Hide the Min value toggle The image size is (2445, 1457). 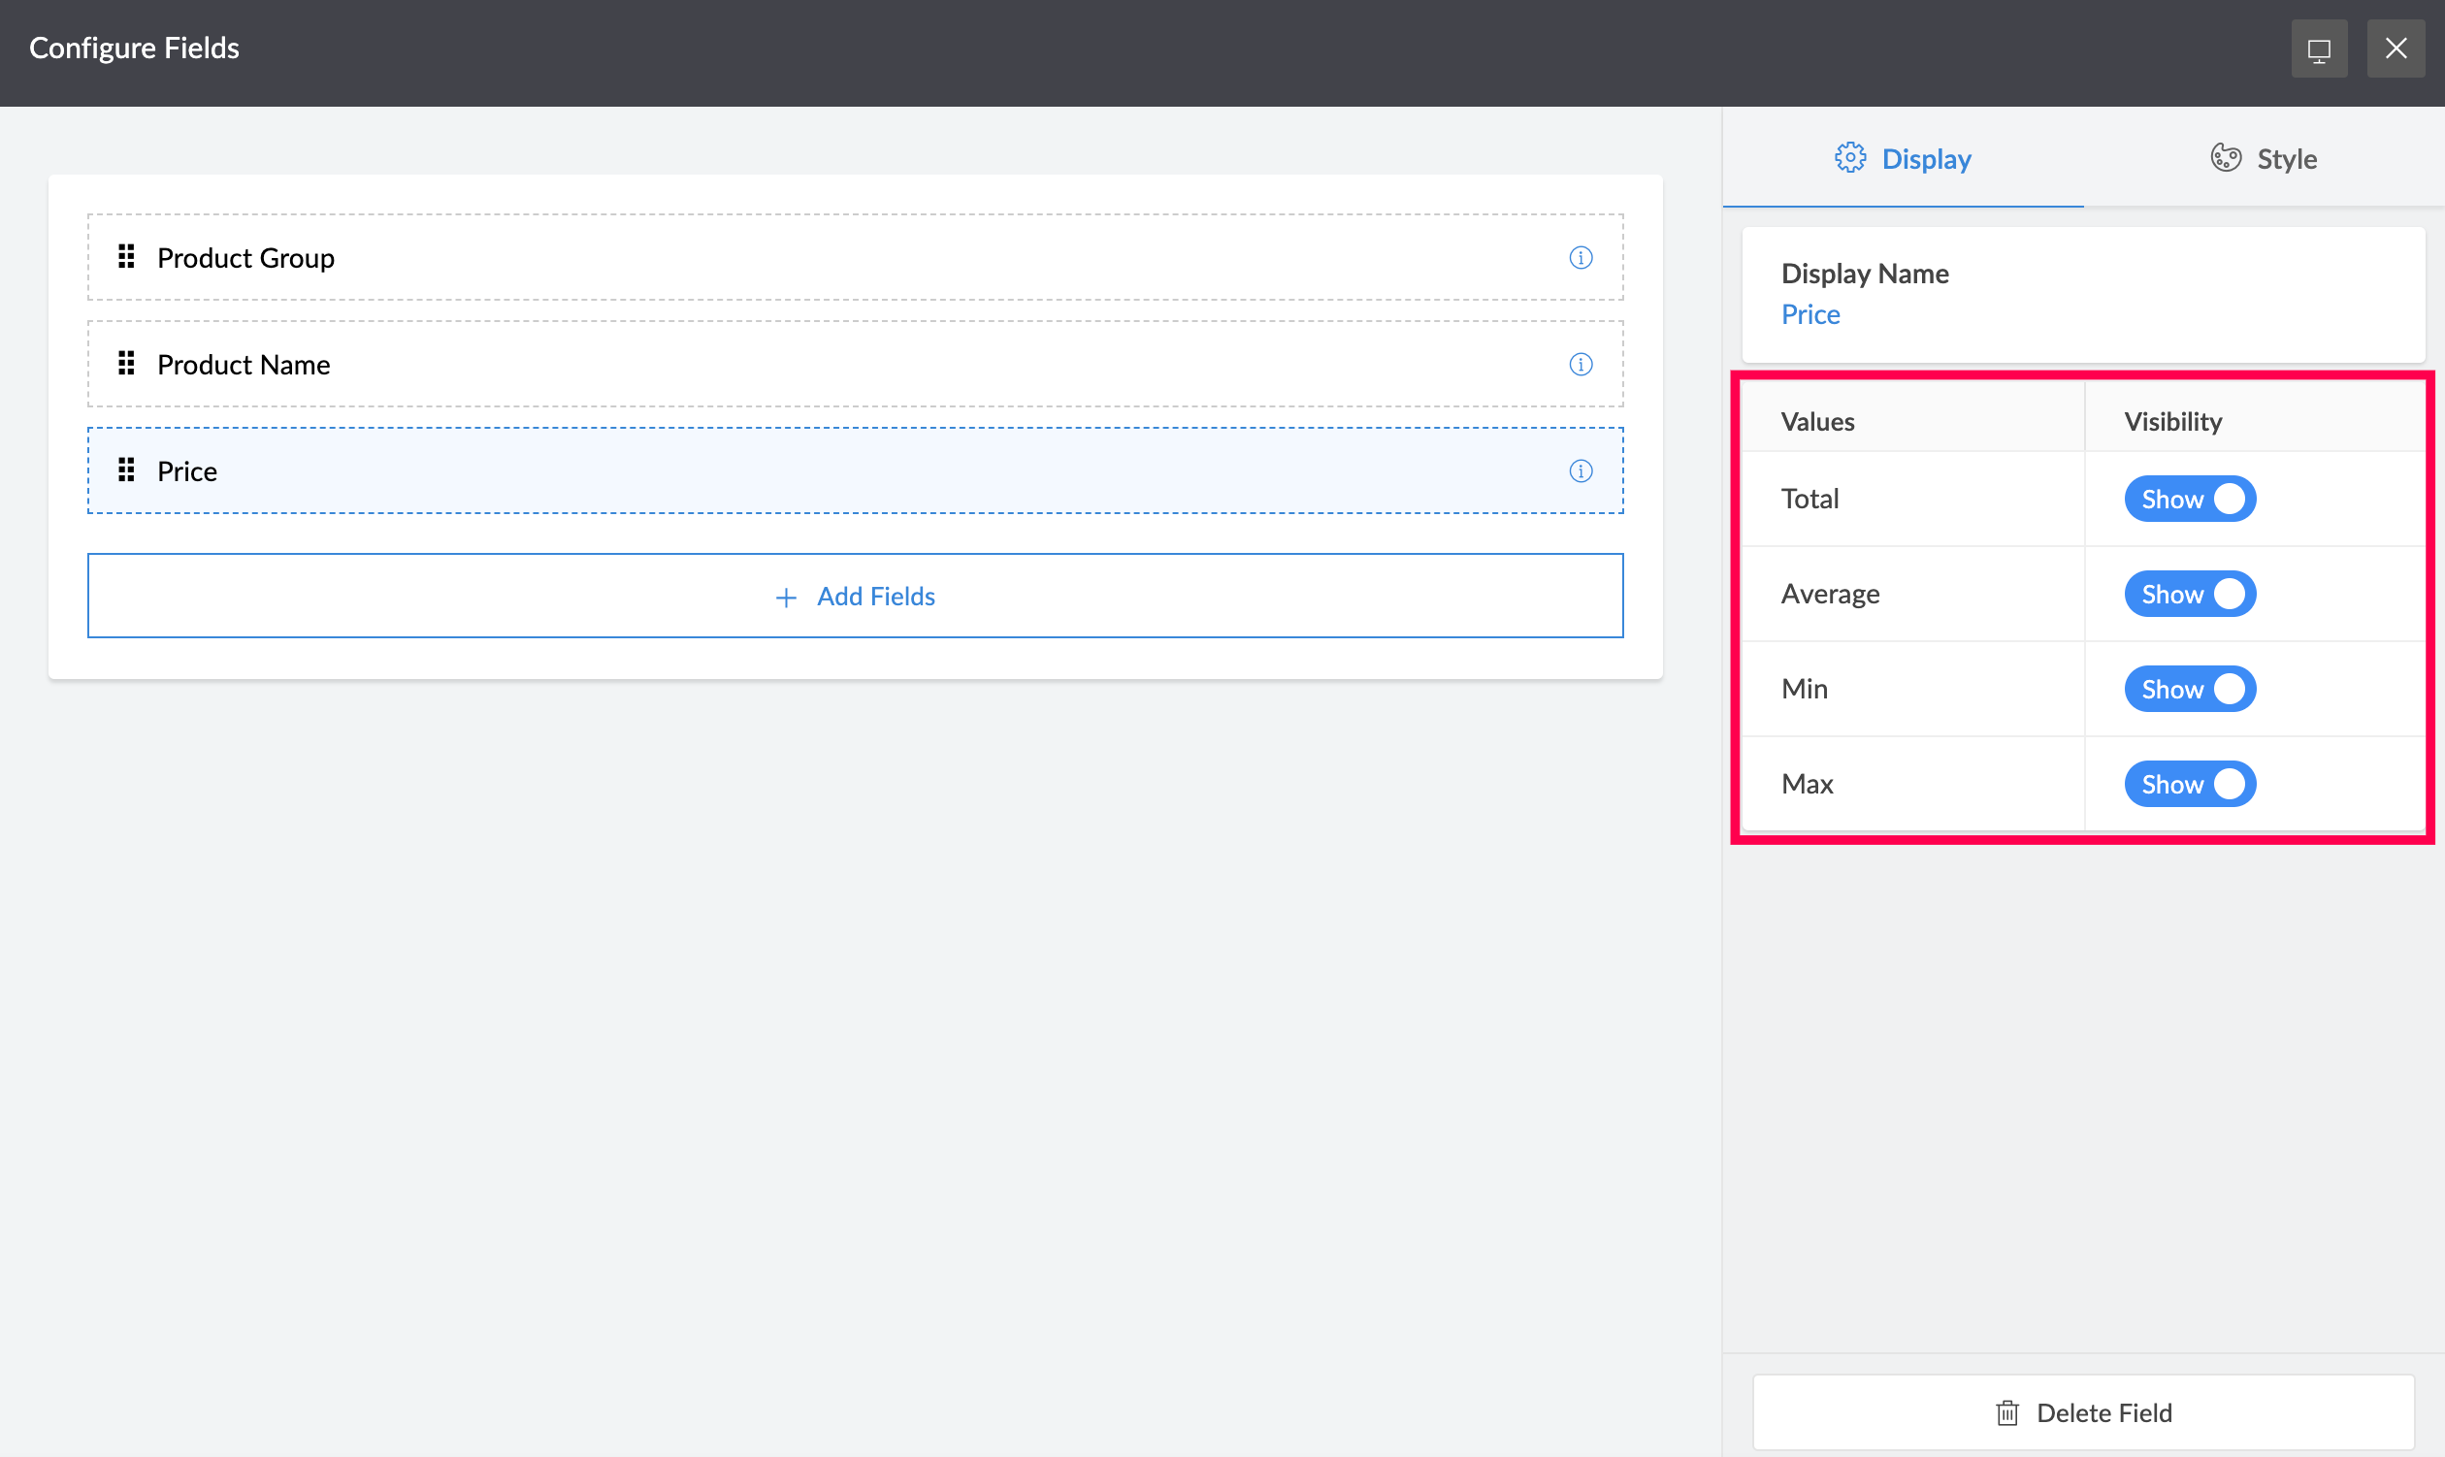pos(2190,690)
